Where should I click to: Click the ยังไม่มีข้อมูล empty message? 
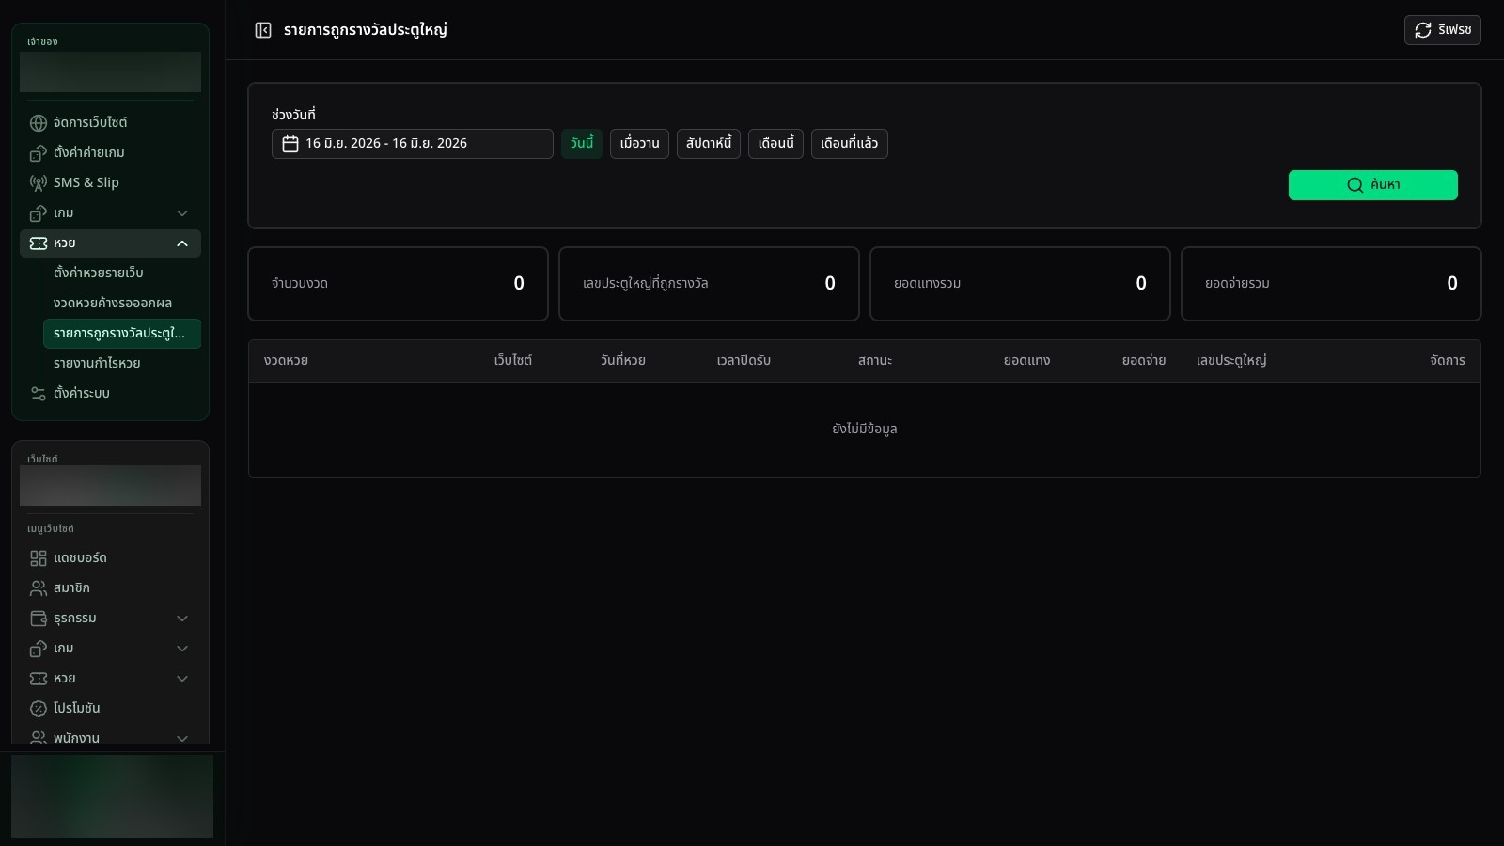865,430
